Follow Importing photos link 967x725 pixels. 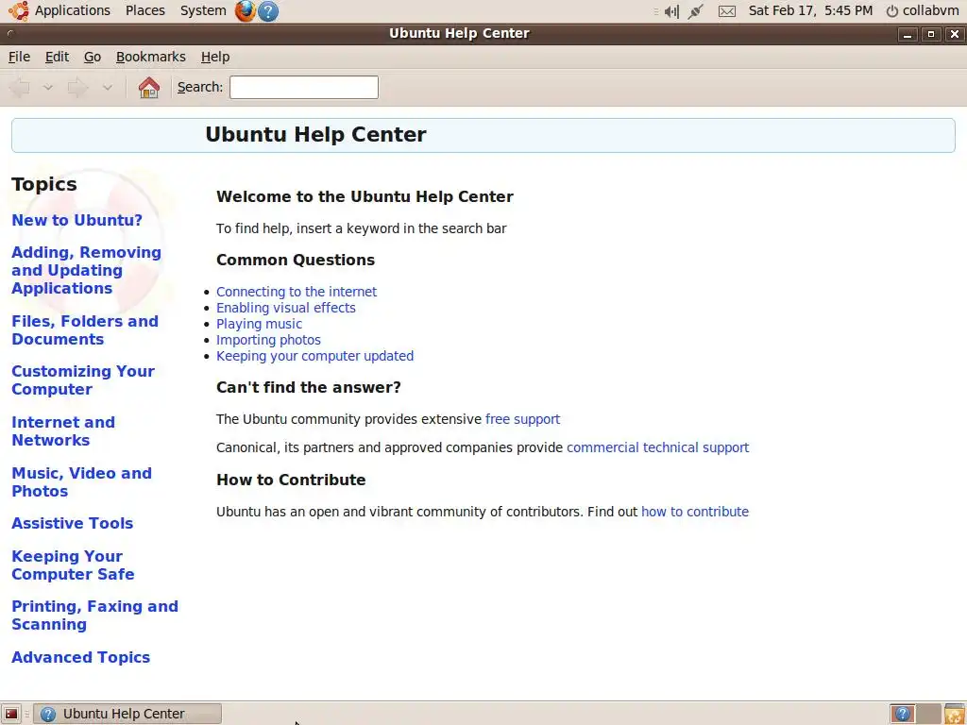click(268, 340)
